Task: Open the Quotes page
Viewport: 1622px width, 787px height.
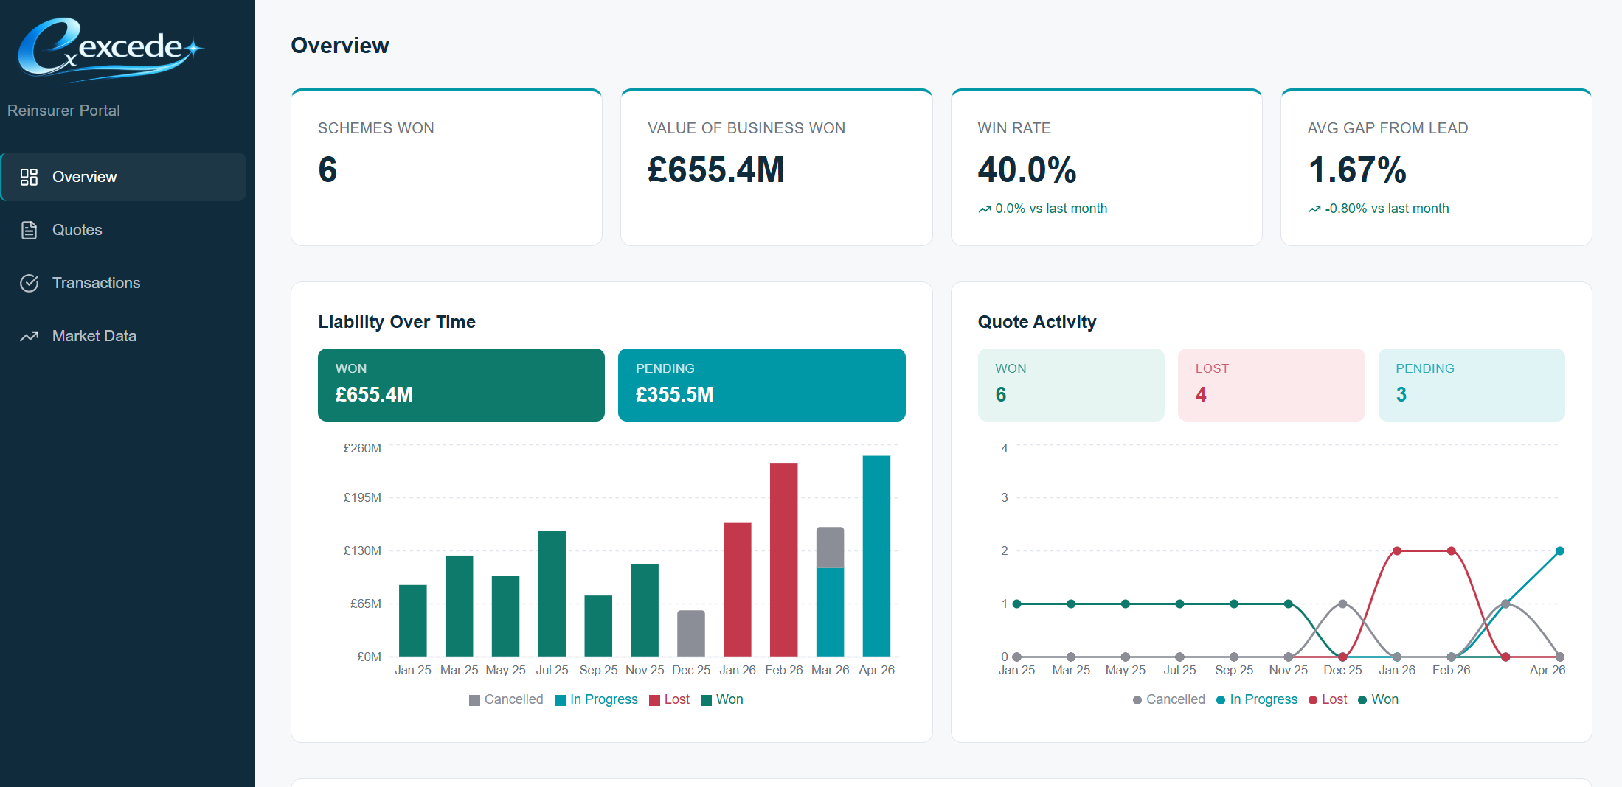Action: point(124,230)
